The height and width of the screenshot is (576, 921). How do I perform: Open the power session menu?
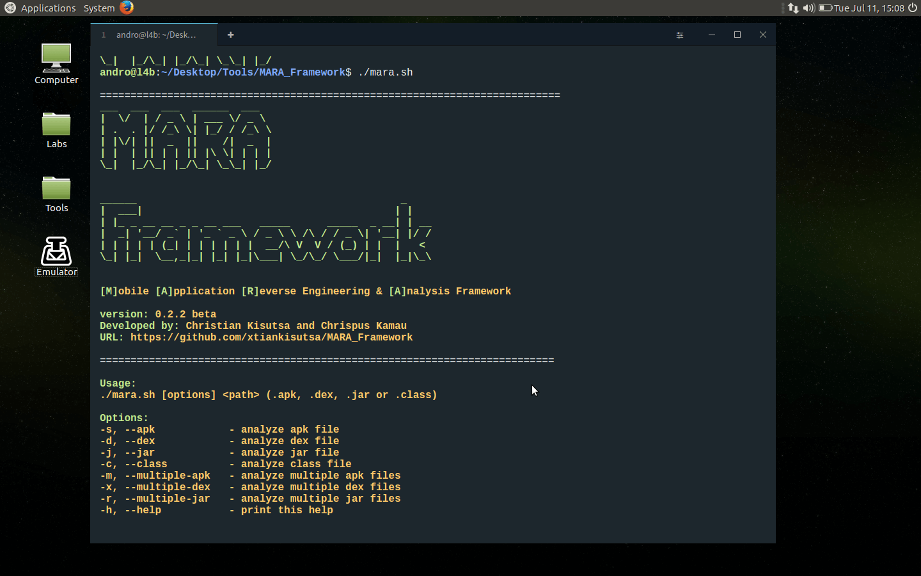pyautogui.click(x=913, y=8)
